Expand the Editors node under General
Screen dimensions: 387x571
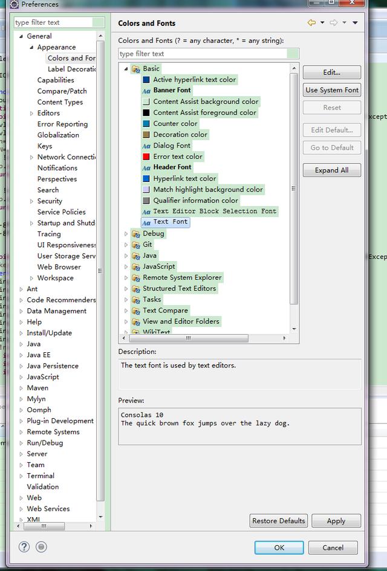pyautogui.click(x=31, y=113)
